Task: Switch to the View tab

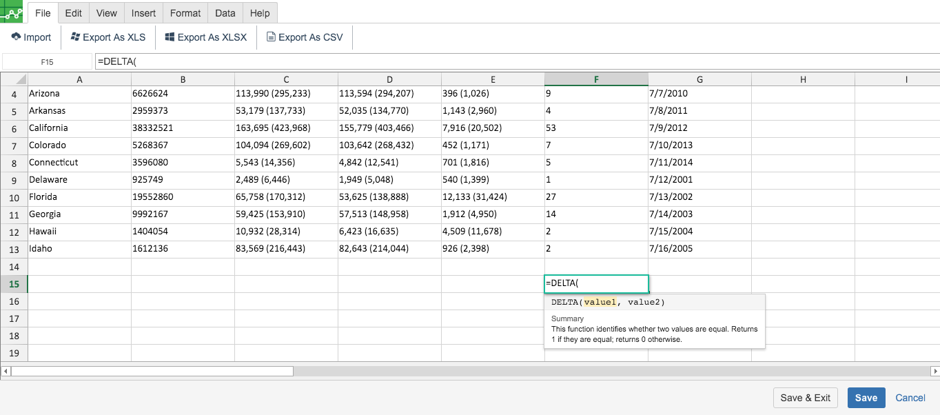Action: pos(106,13)
